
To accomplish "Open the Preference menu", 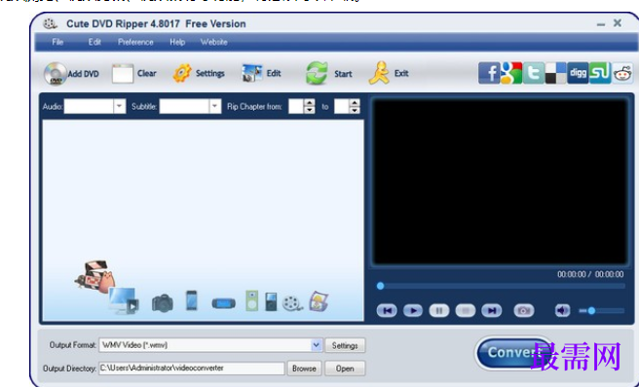I will coord(135,42).
